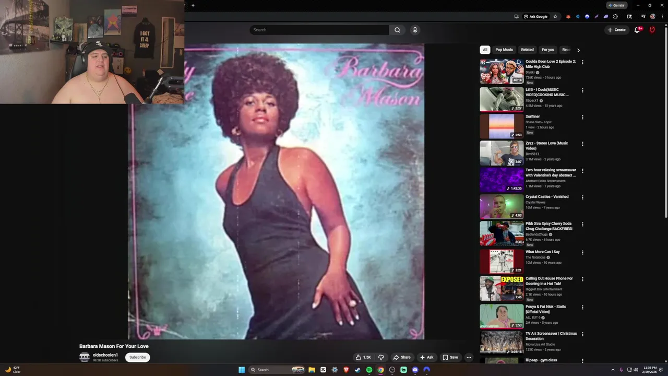Open YouTube account avatar menu
This screenshot has width=668, height=376.
click(652, 30)
